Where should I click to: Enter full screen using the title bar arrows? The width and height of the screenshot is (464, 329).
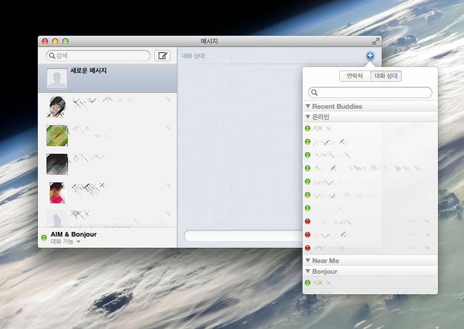(x=376, y=41)
